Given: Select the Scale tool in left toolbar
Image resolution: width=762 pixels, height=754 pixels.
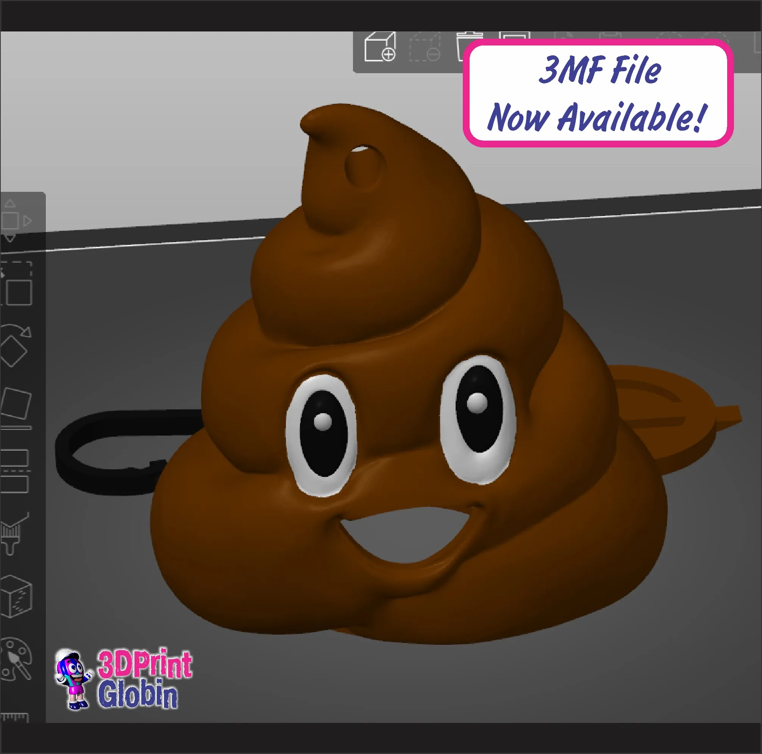Looking at the screenshot, I should tap(16, 283).
